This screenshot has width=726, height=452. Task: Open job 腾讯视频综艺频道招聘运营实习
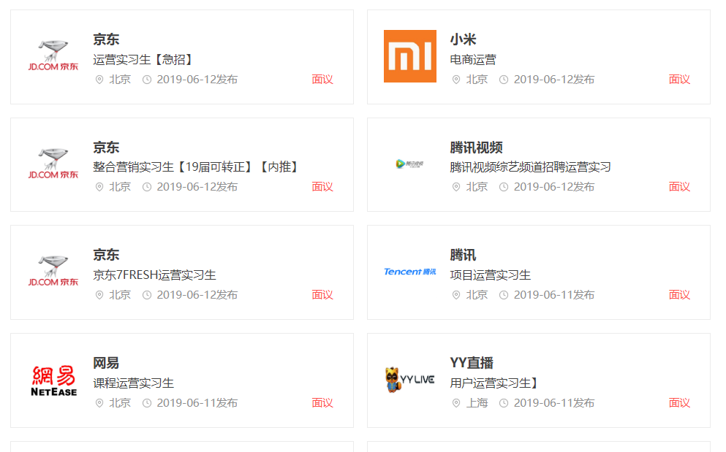click(530, 167)
